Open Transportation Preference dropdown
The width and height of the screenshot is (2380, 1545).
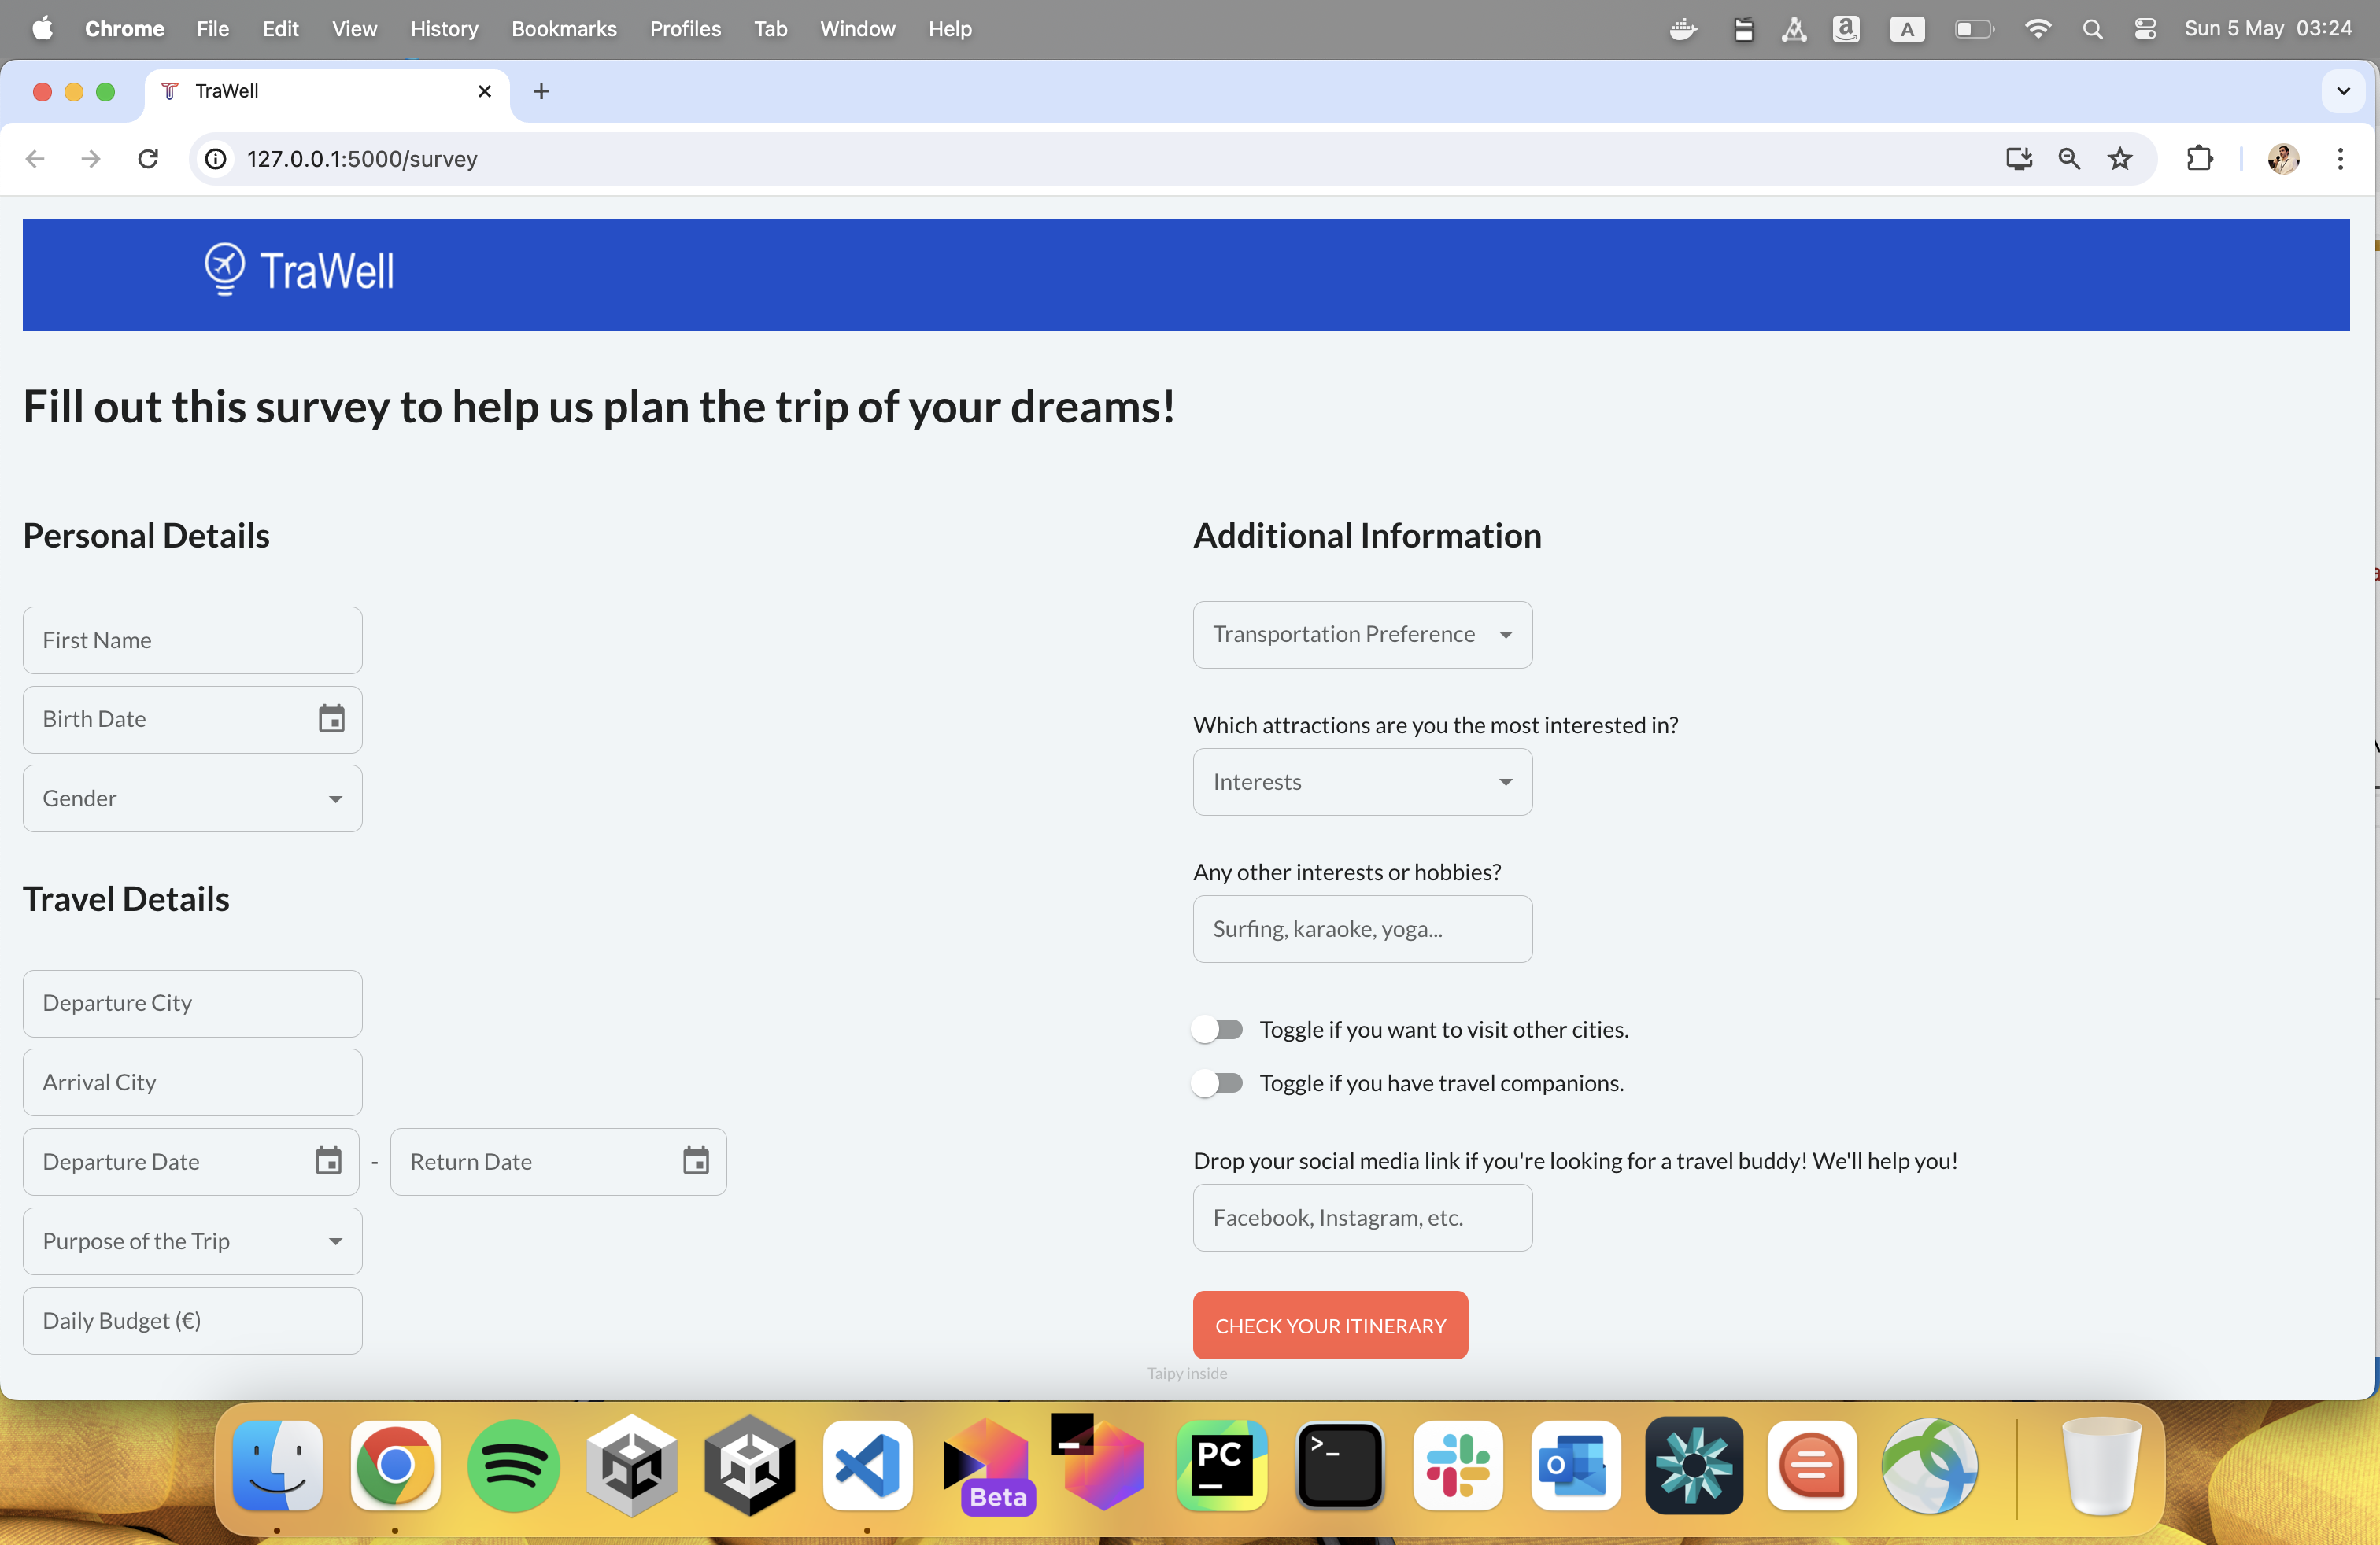click(x=1361, y=633)
